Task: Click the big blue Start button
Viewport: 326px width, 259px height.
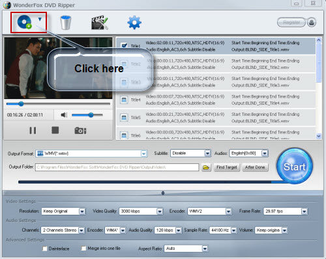Action: coord(295,166)
